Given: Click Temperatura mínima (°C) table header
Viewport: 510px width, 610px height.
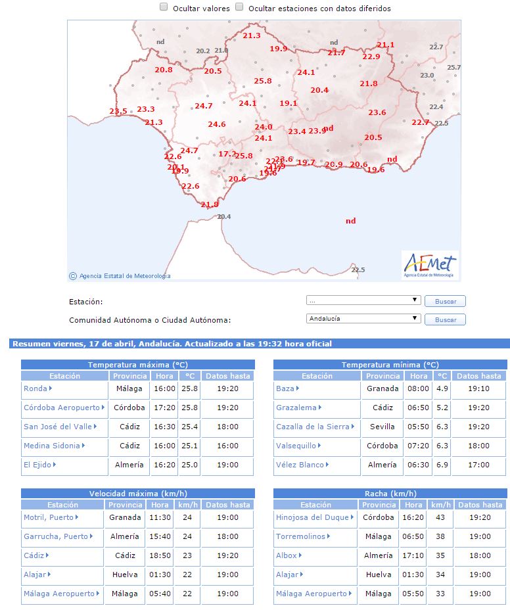Looking at the screenshot, I should pos(390,365).
